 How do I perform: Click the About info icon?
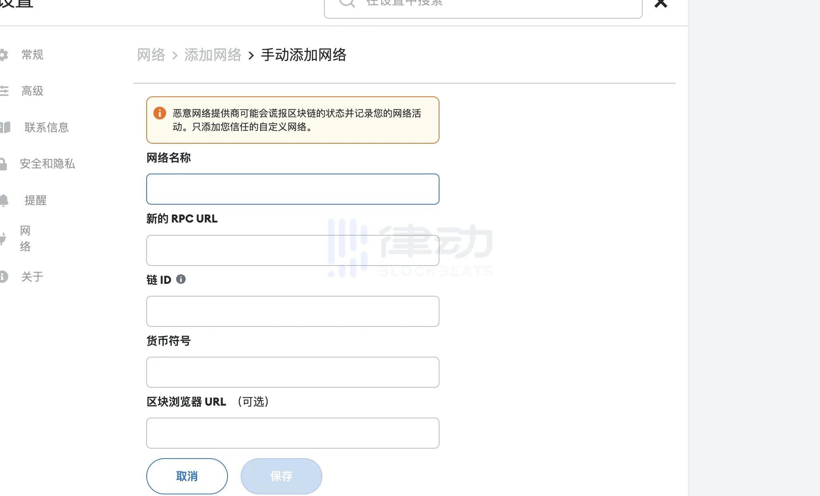tap(4, 276)
